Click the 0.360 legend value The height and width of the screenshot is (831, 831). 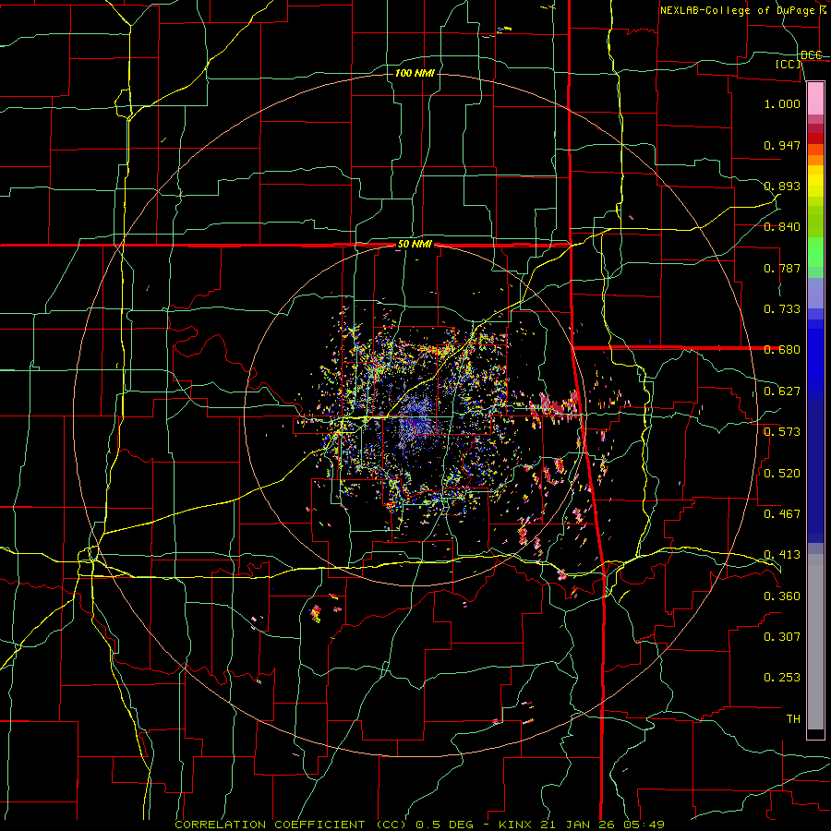[x=782, y=596]
